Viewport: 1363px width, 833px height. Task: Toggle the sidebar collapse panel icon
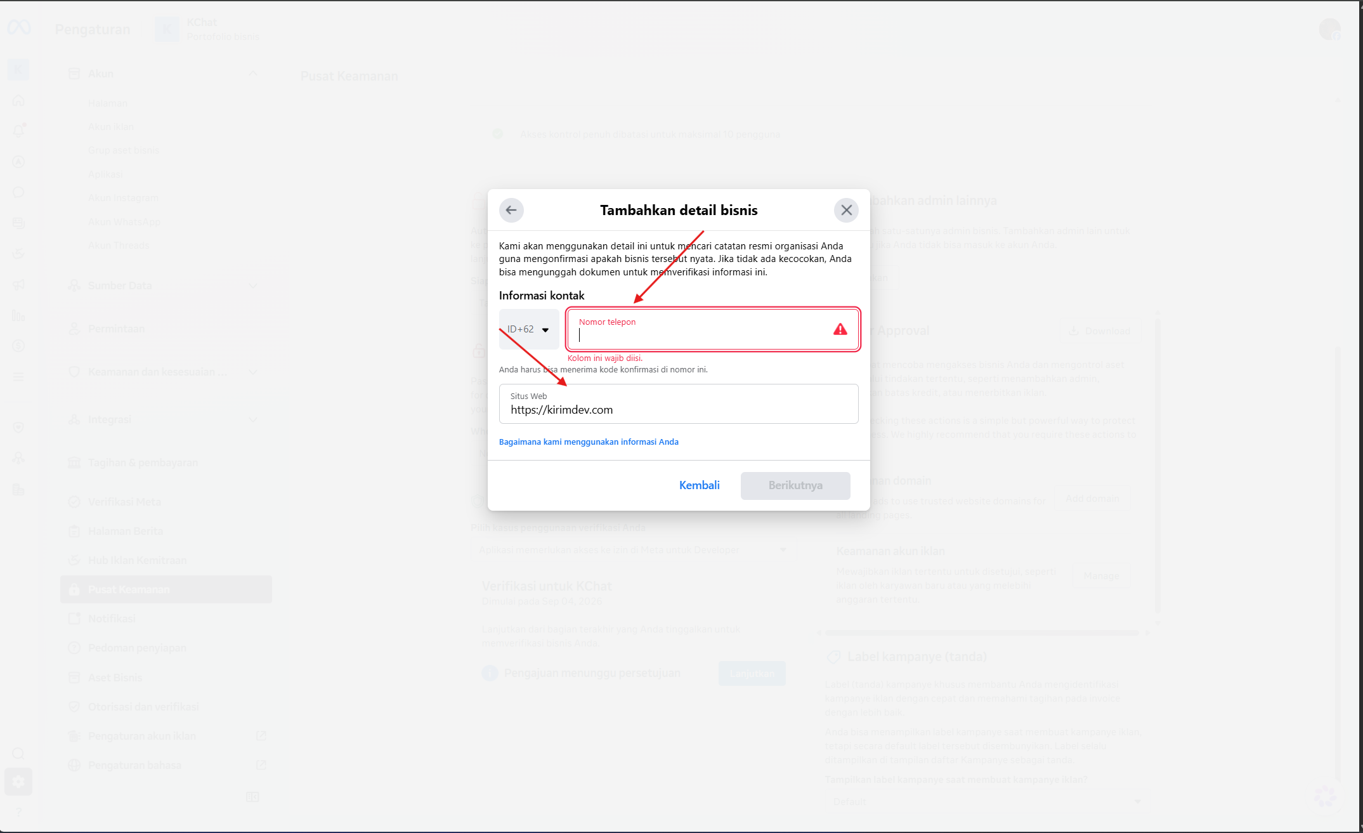pos(252,797)
